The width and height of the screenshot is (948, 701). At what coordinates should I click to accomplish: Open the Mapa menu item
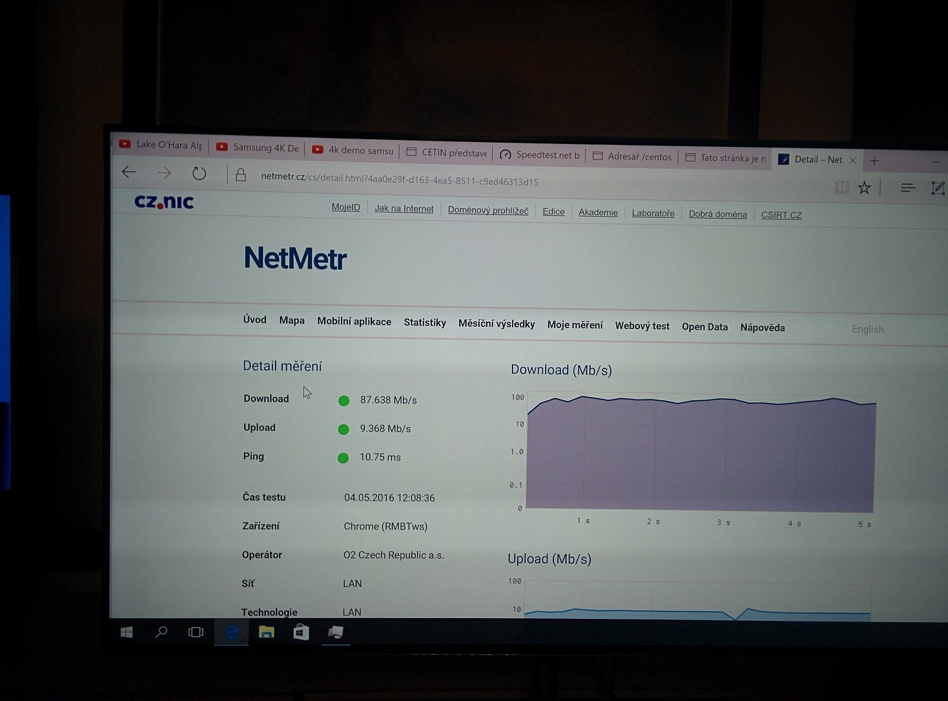pyautogui.click(x=292, y=320)
